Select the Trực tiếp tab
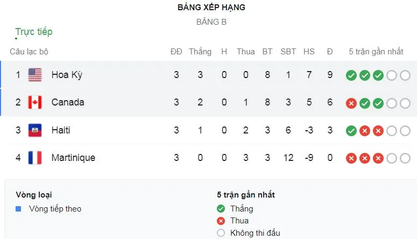Screen dimensions: 417x239 tap(34, 32)
